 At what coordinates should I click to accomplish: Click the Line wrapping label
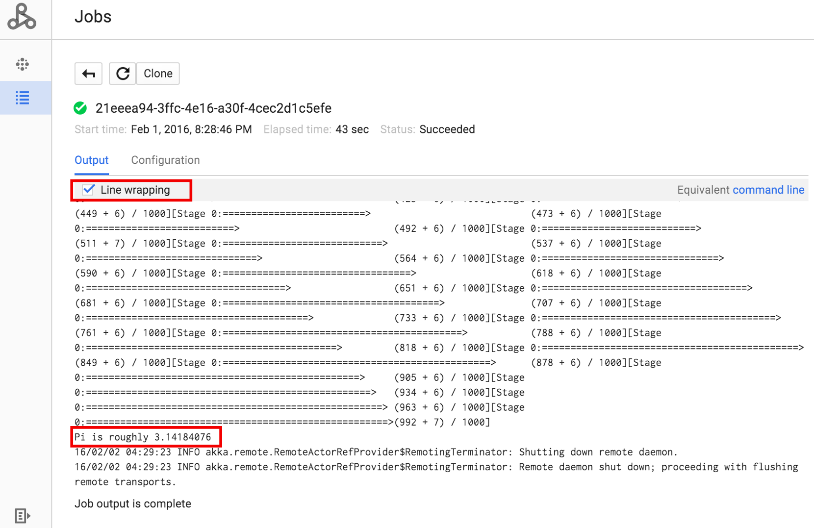pos(135,190)
